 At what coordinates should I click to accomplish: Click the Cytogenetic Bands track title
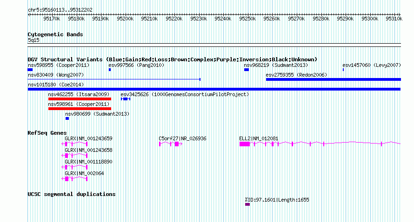(x=55, y=34)
